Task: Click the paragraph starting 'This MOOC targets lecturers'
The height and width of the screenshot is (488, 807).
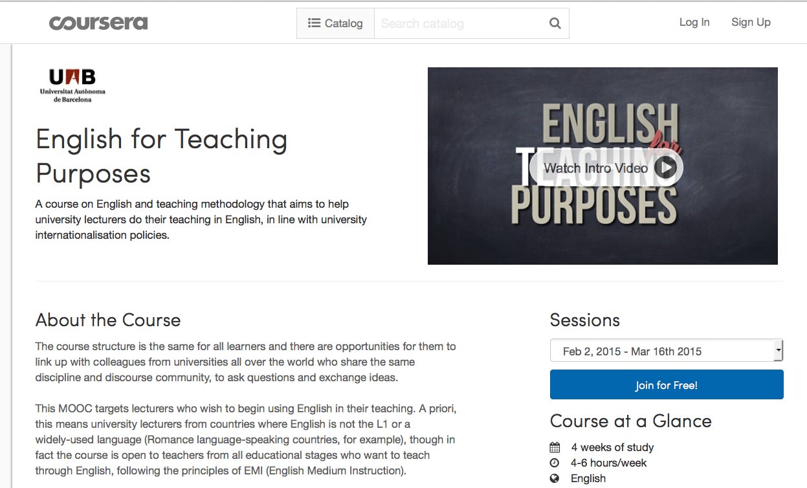Action: (x=246, y=439)
